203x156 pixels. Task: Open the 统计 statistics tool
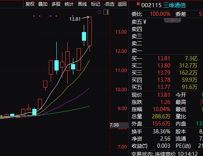coord(69,4)
